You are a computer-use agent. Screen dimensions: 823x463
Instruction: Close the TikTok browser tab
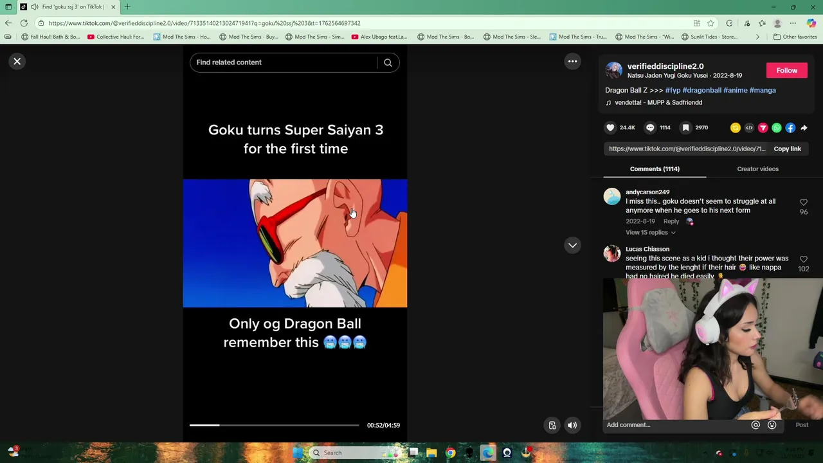pyautogui.click(x=113, y=7)
